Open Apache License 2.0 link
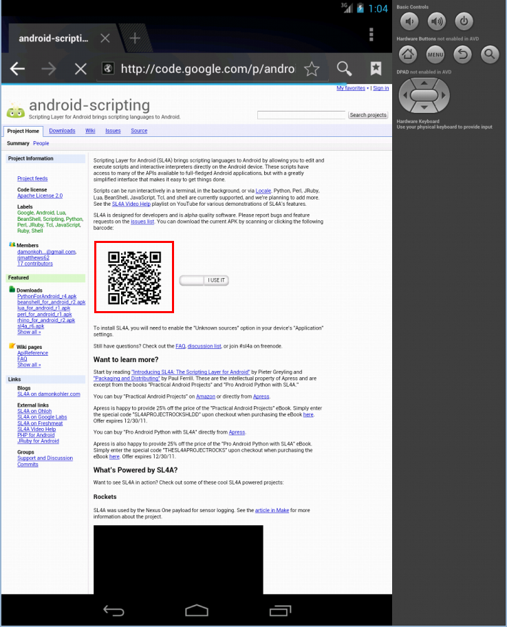This screenshot has width=507, height=627. coord(40,195)
